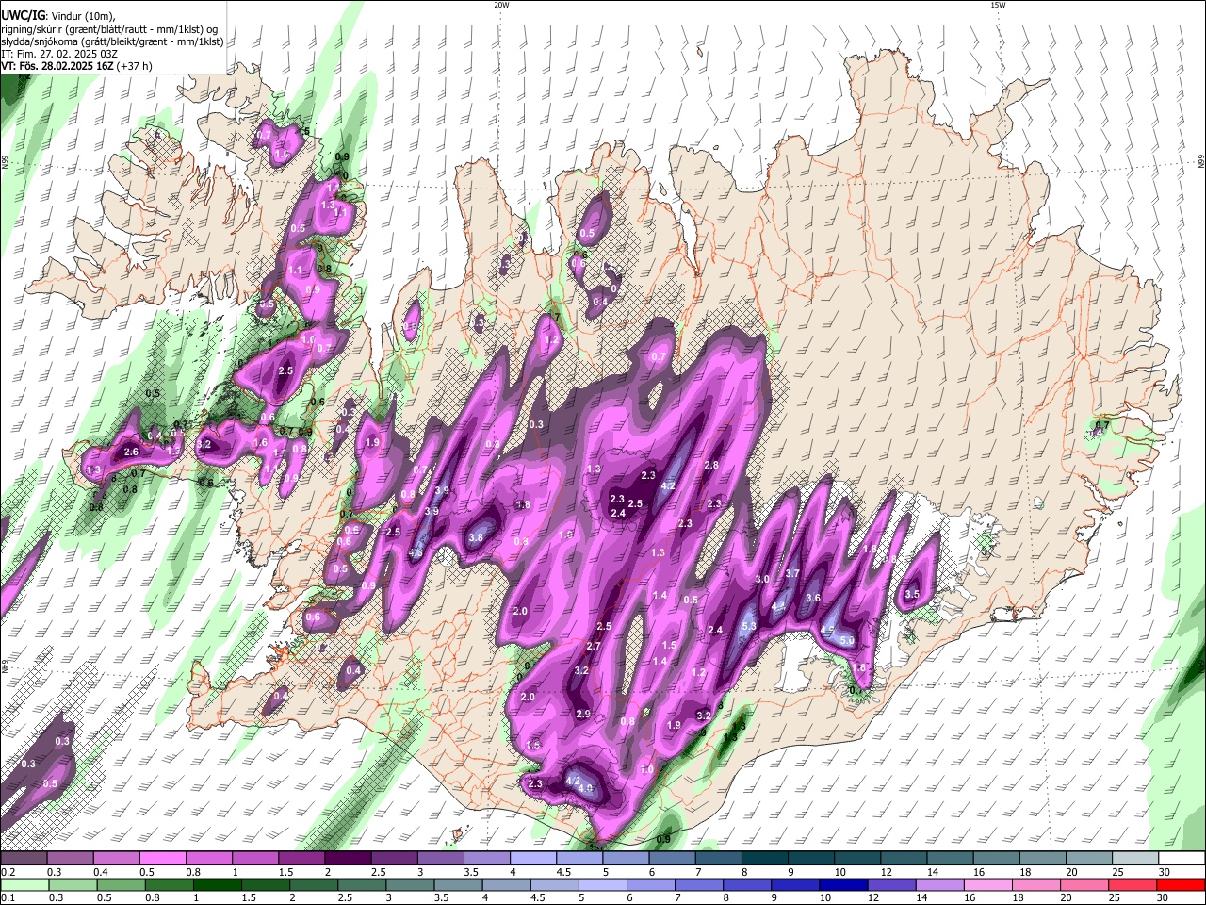Click the initial time 'IT: Fim. 27. 02. 2025 03Z'
The height and width of the screenshot is (905, 1206).
click(59, 54)
